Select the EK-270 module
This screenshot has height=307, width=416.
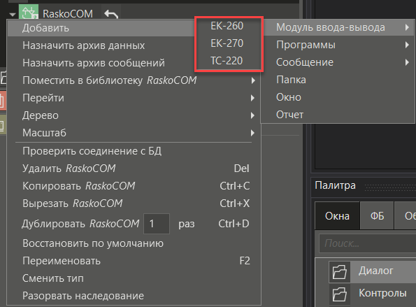click(x=227, y=43)
